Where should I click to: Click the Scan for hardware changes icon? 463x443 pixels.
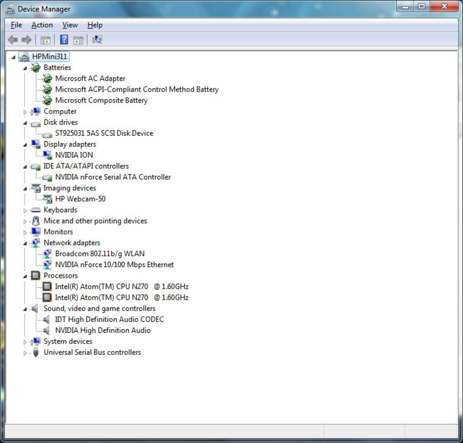[97, 40]
